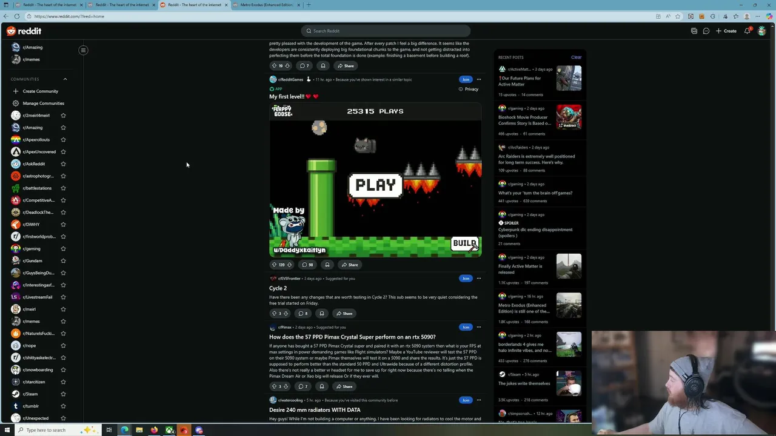Open the advertise icon in Reddit header
The image size is (776, 436).
point(694,31)
